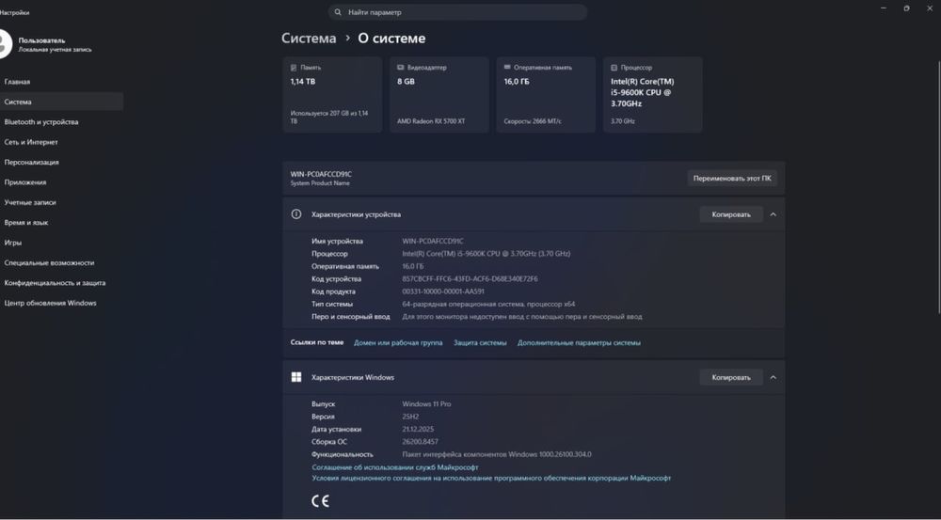Open Время и язык settings
The width and height of the screenshot is (941, 520).
pyautogui.click(x=61, y=223)
